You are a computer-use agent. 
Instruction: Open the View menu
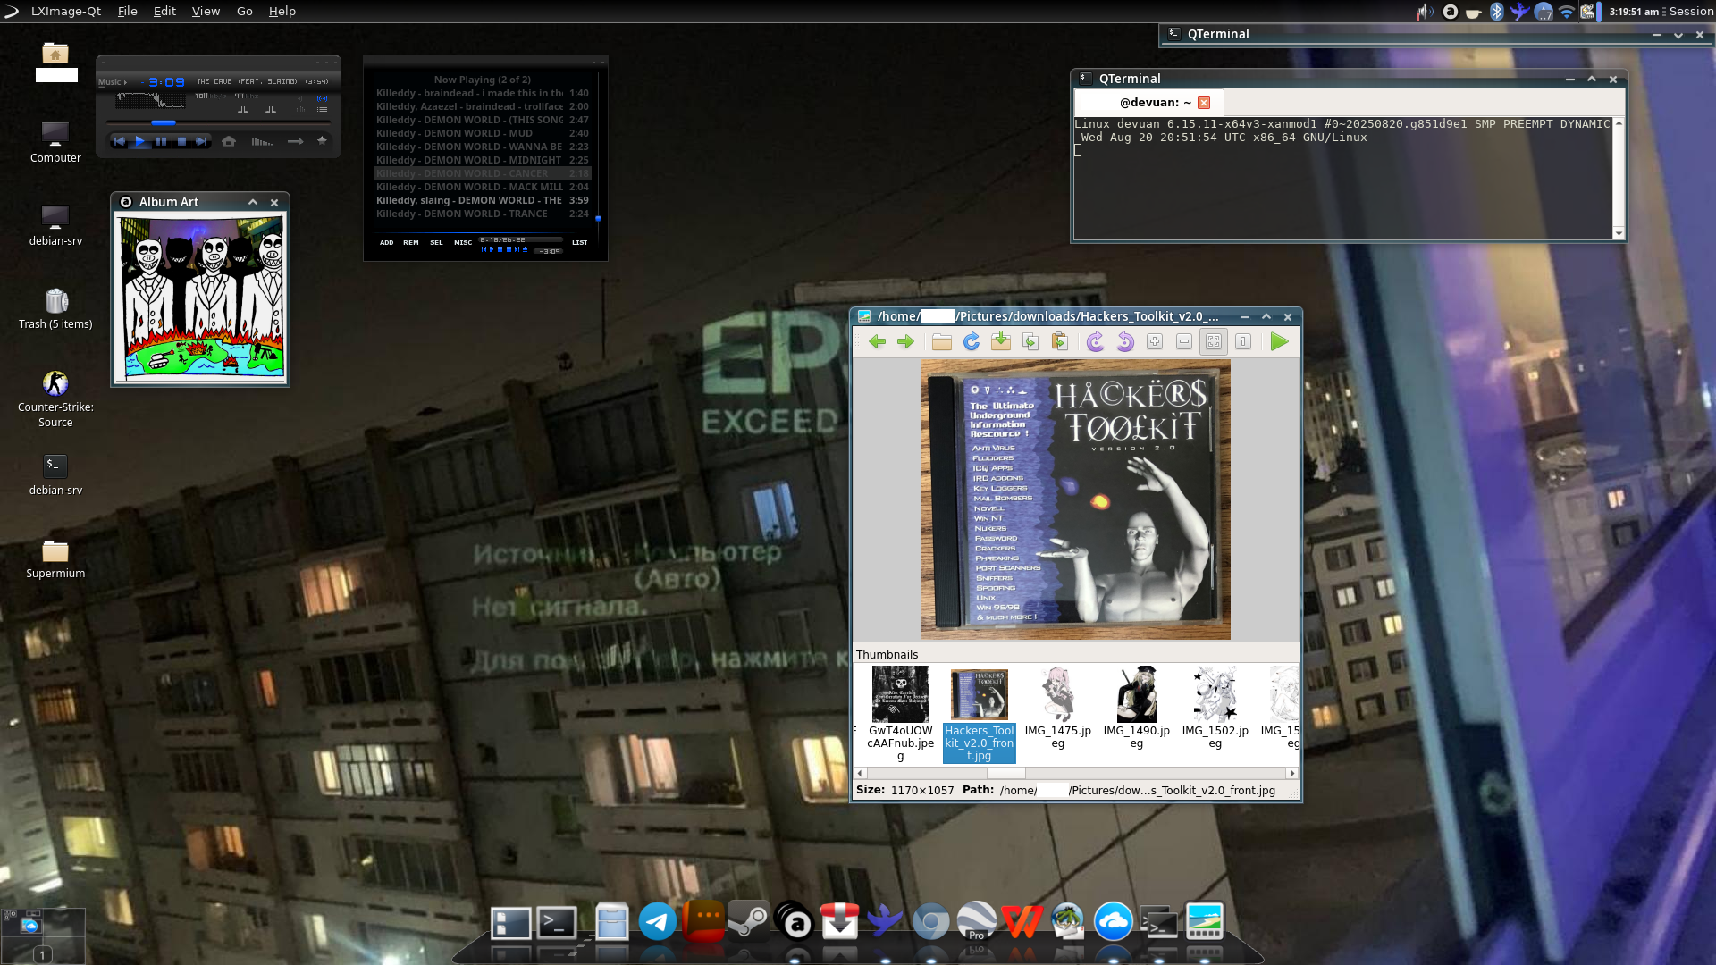[206, 11]
